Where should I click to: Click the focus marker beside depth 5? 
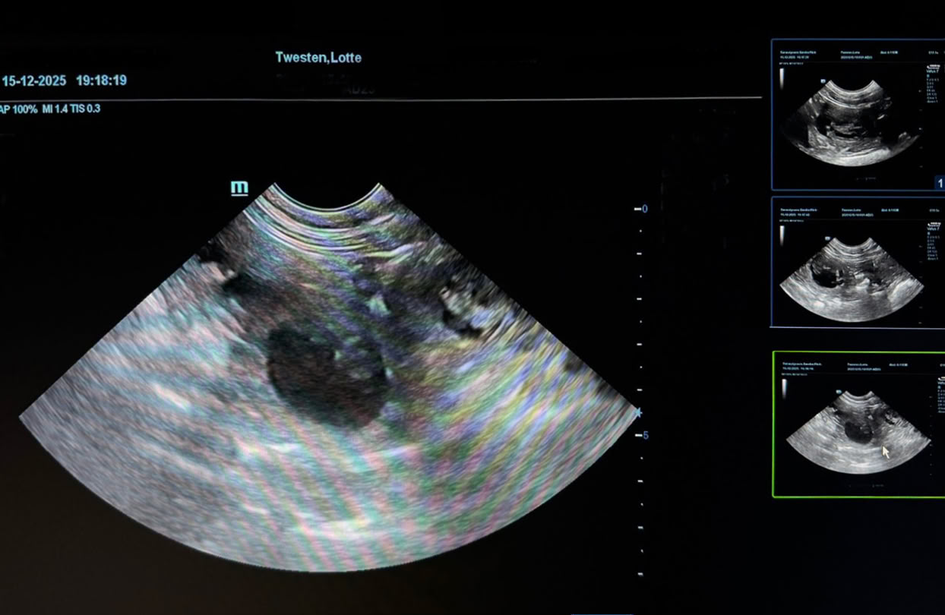637,413
